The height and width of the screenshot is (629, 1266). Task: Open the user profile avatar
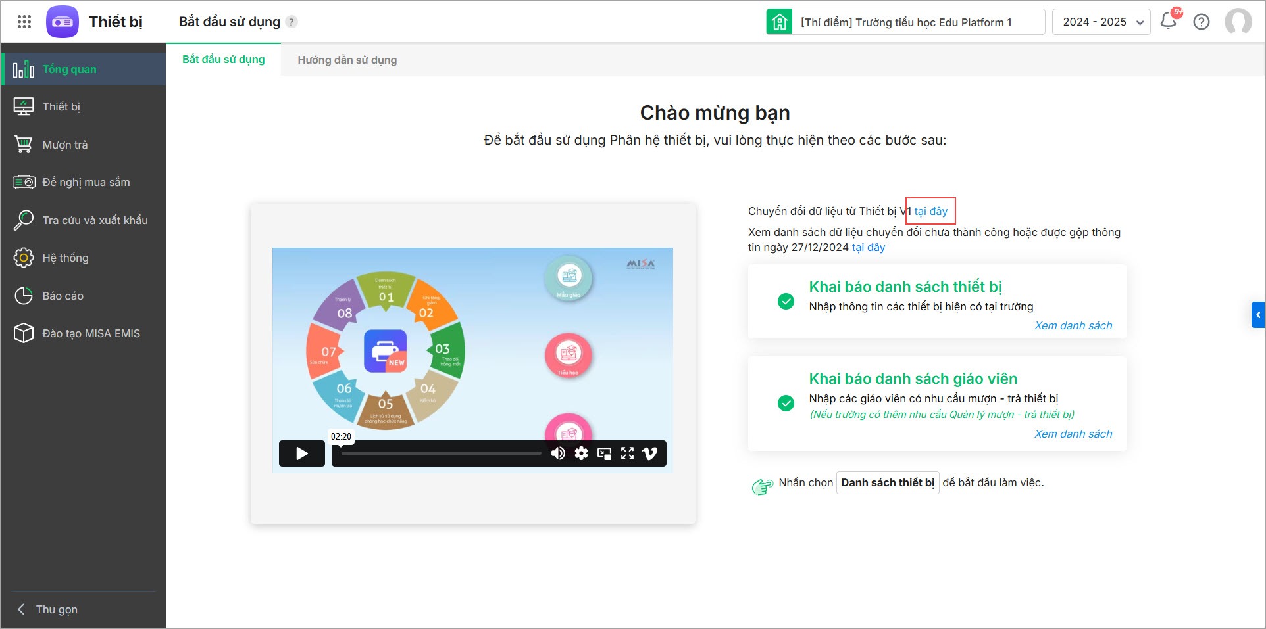click(x=1238, y=21)
